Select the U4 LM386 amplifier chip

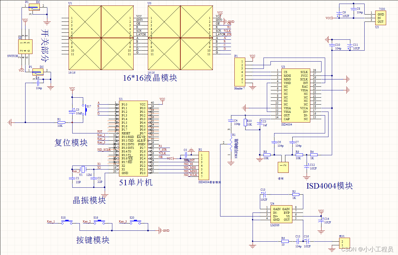tap(281, 215)
